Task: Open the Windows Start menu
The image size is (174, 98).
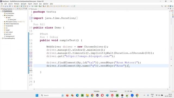Action: (37, 95)
